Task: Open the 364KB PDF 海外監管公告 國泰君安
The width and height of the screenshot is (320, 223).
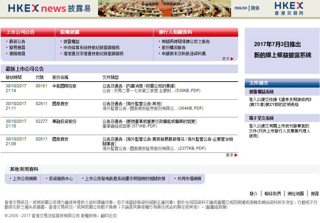Action: tap(153, 108)
